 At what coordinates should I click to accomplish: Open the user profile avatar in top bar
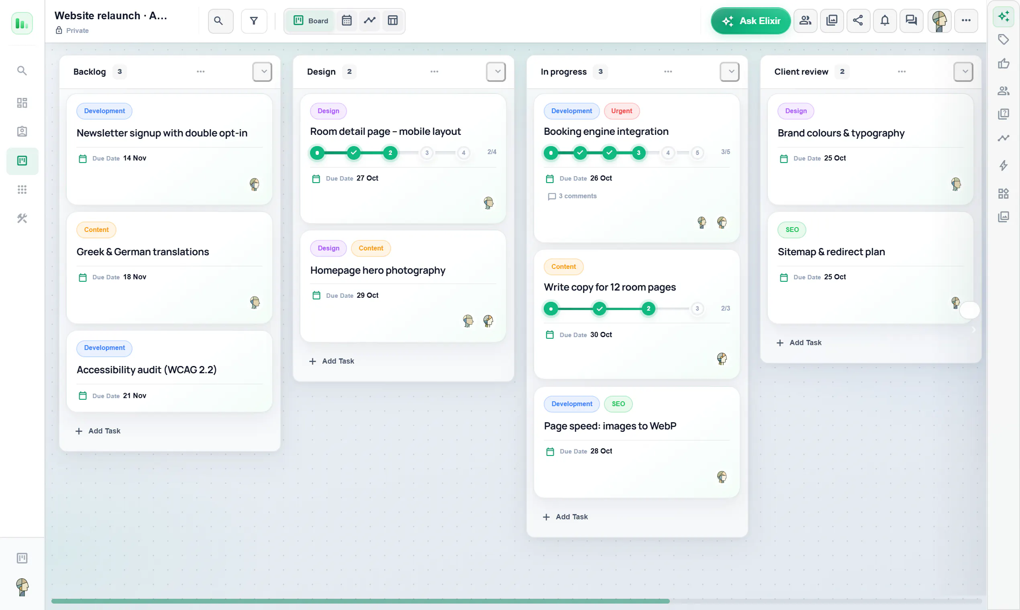939,20
